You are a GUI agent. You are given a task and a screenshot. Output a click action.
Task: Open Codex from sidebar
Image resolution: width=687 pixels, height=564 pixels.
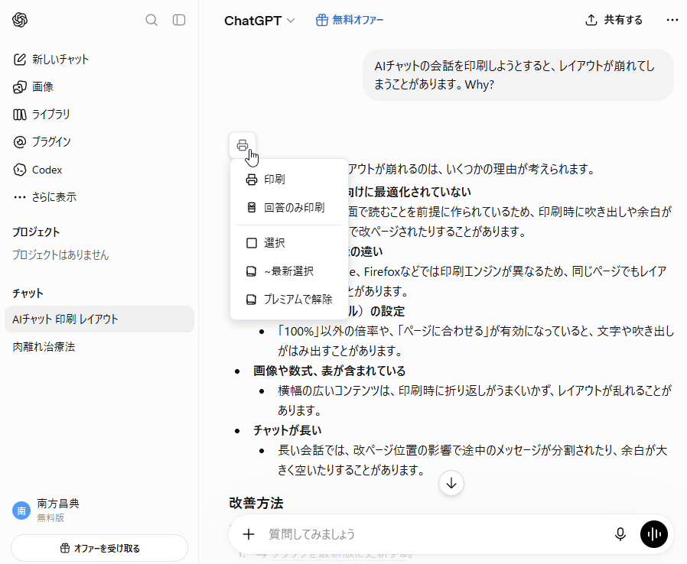(x=37, y=170)
